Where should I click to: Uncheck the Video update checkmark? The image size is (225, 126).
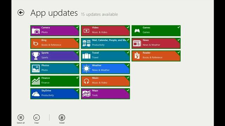(128, 27)
